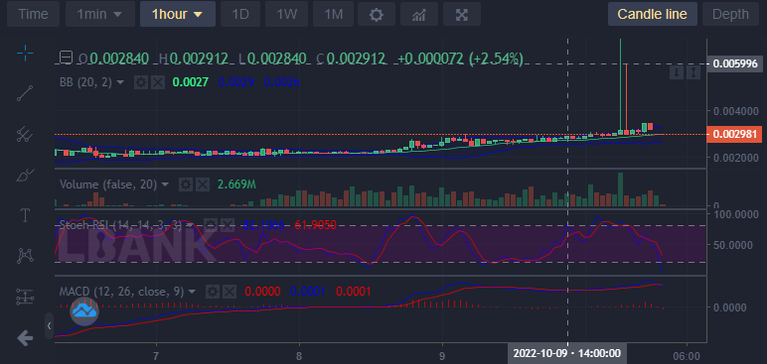Click the down-arrow pane button near price axis
The image size is (767, 364).
(677, 73)
